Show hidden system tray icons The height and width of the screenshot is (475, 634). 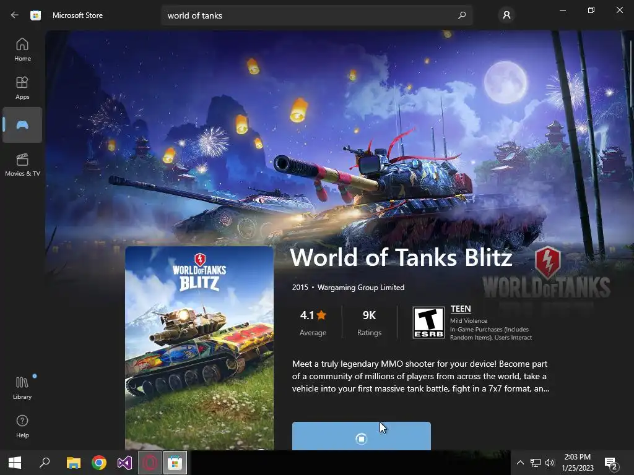pos(520,463)
